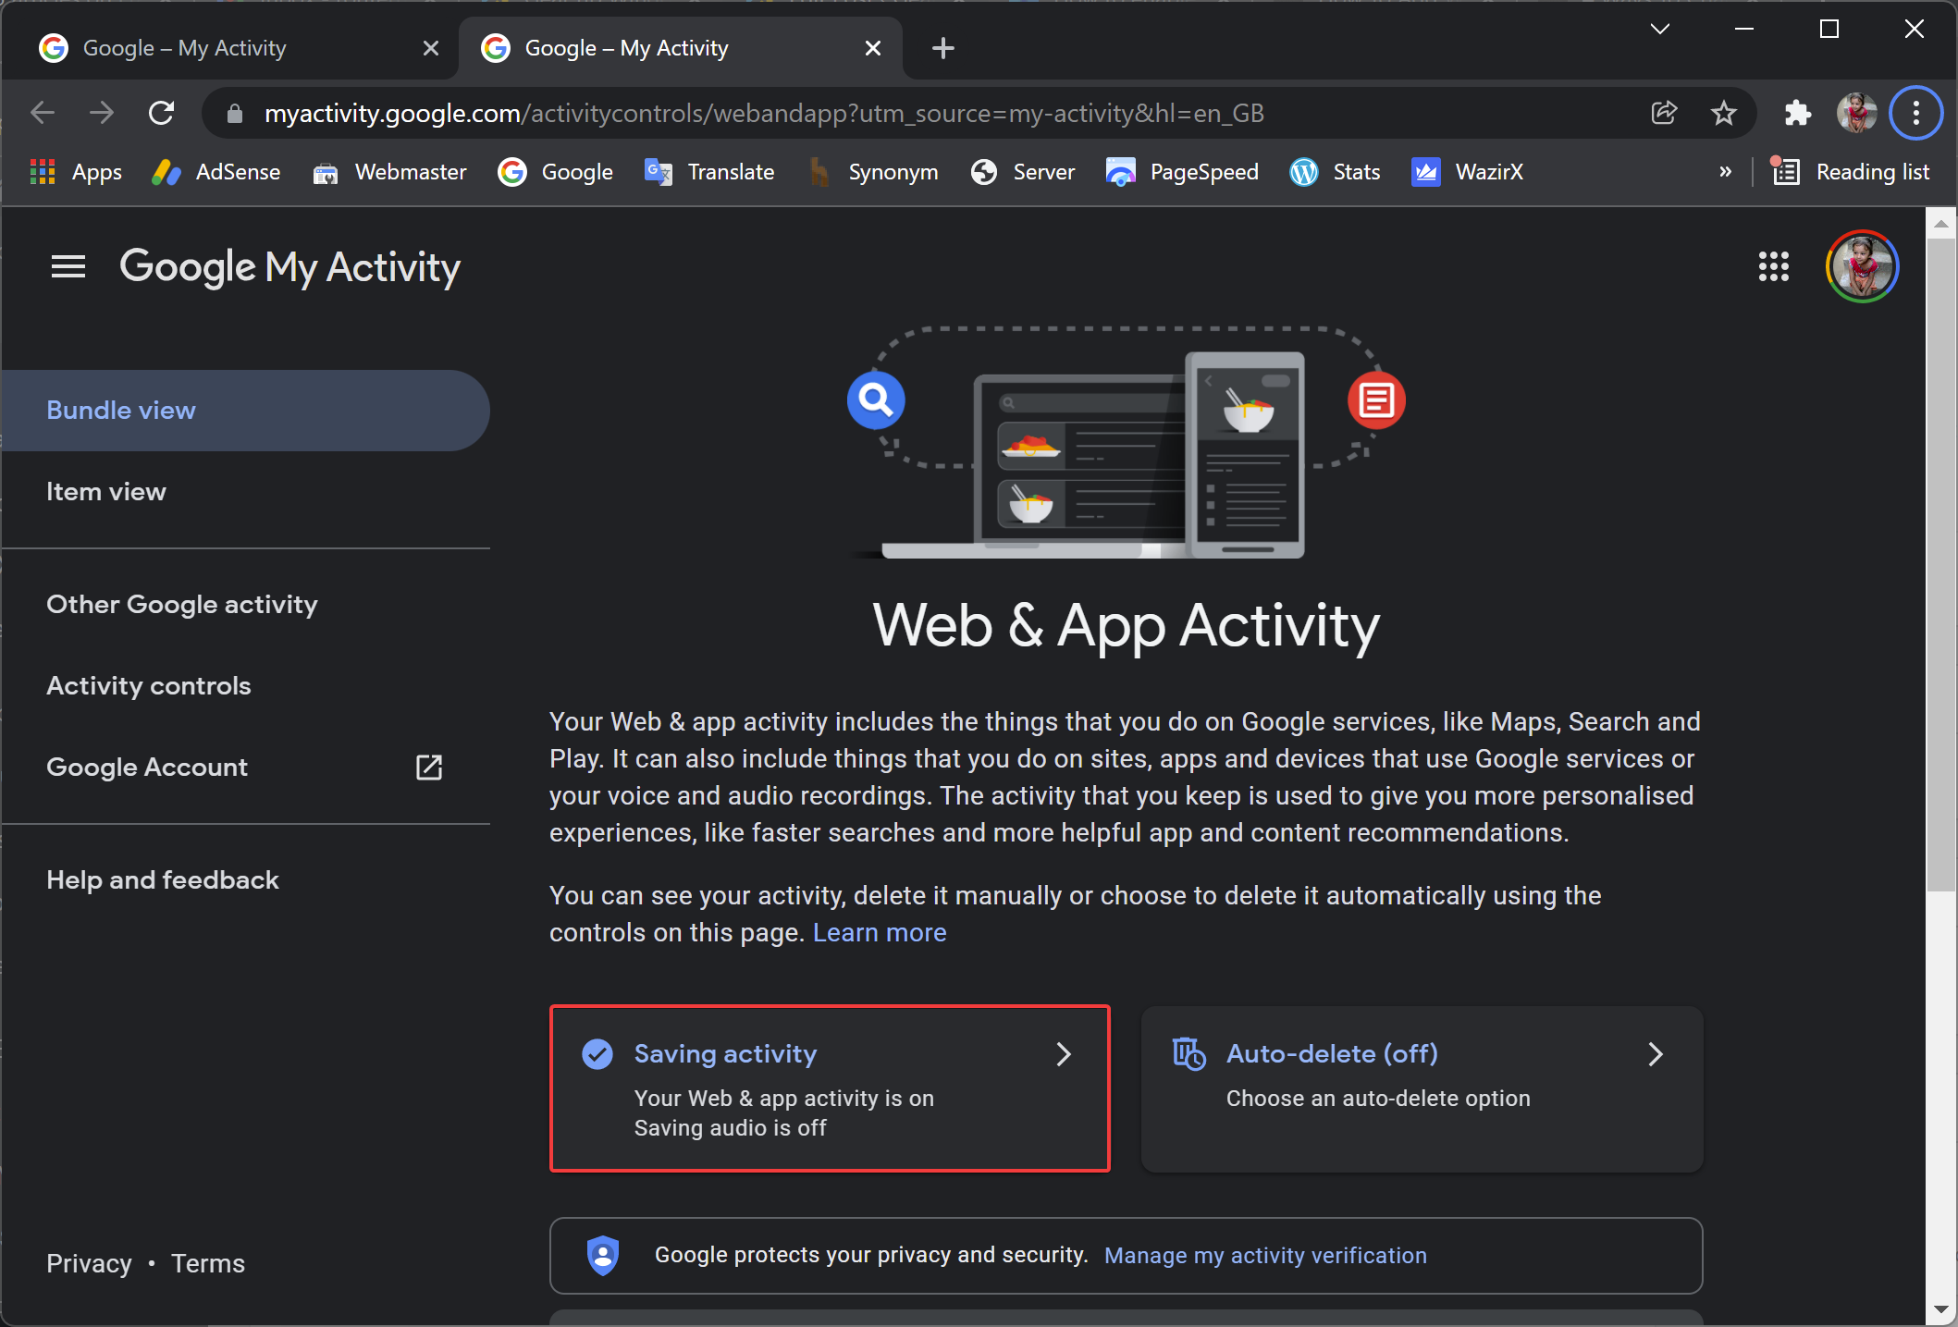
Task: Open the Stats bookmark
Action: pos(1335,172)
